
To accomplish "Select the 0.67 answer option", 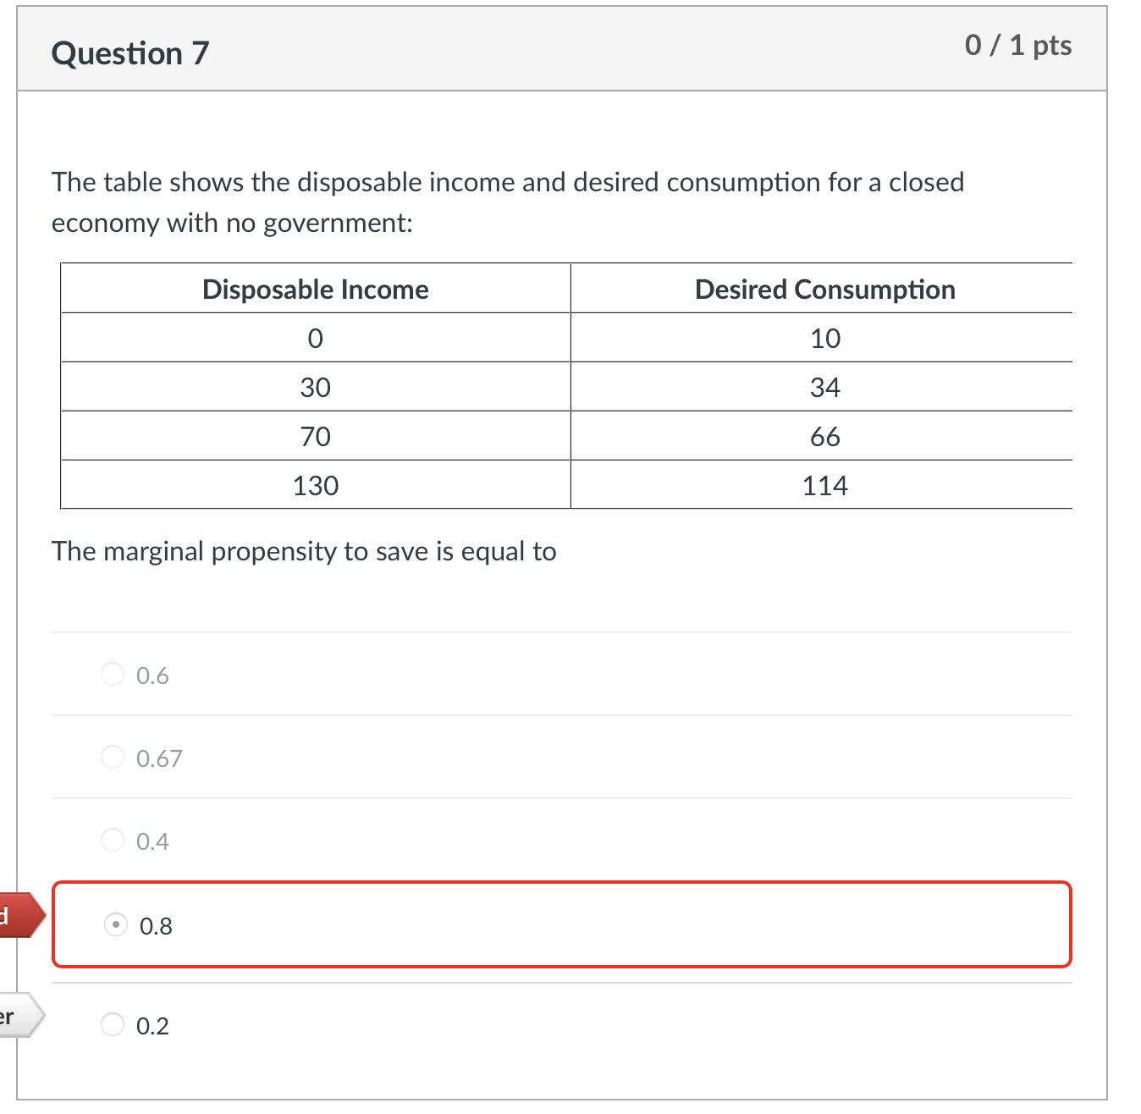I will [x=113, y=757].
